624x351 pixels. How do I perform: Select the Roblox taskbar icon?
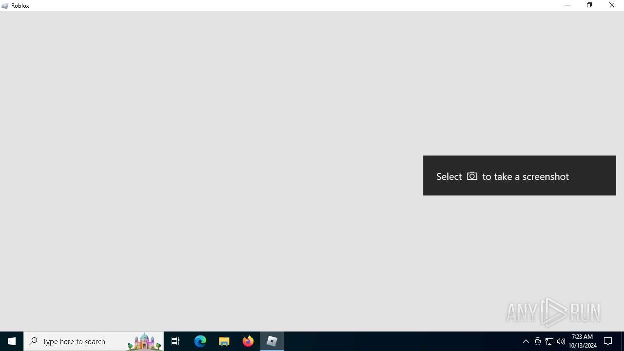coord(272,341)
